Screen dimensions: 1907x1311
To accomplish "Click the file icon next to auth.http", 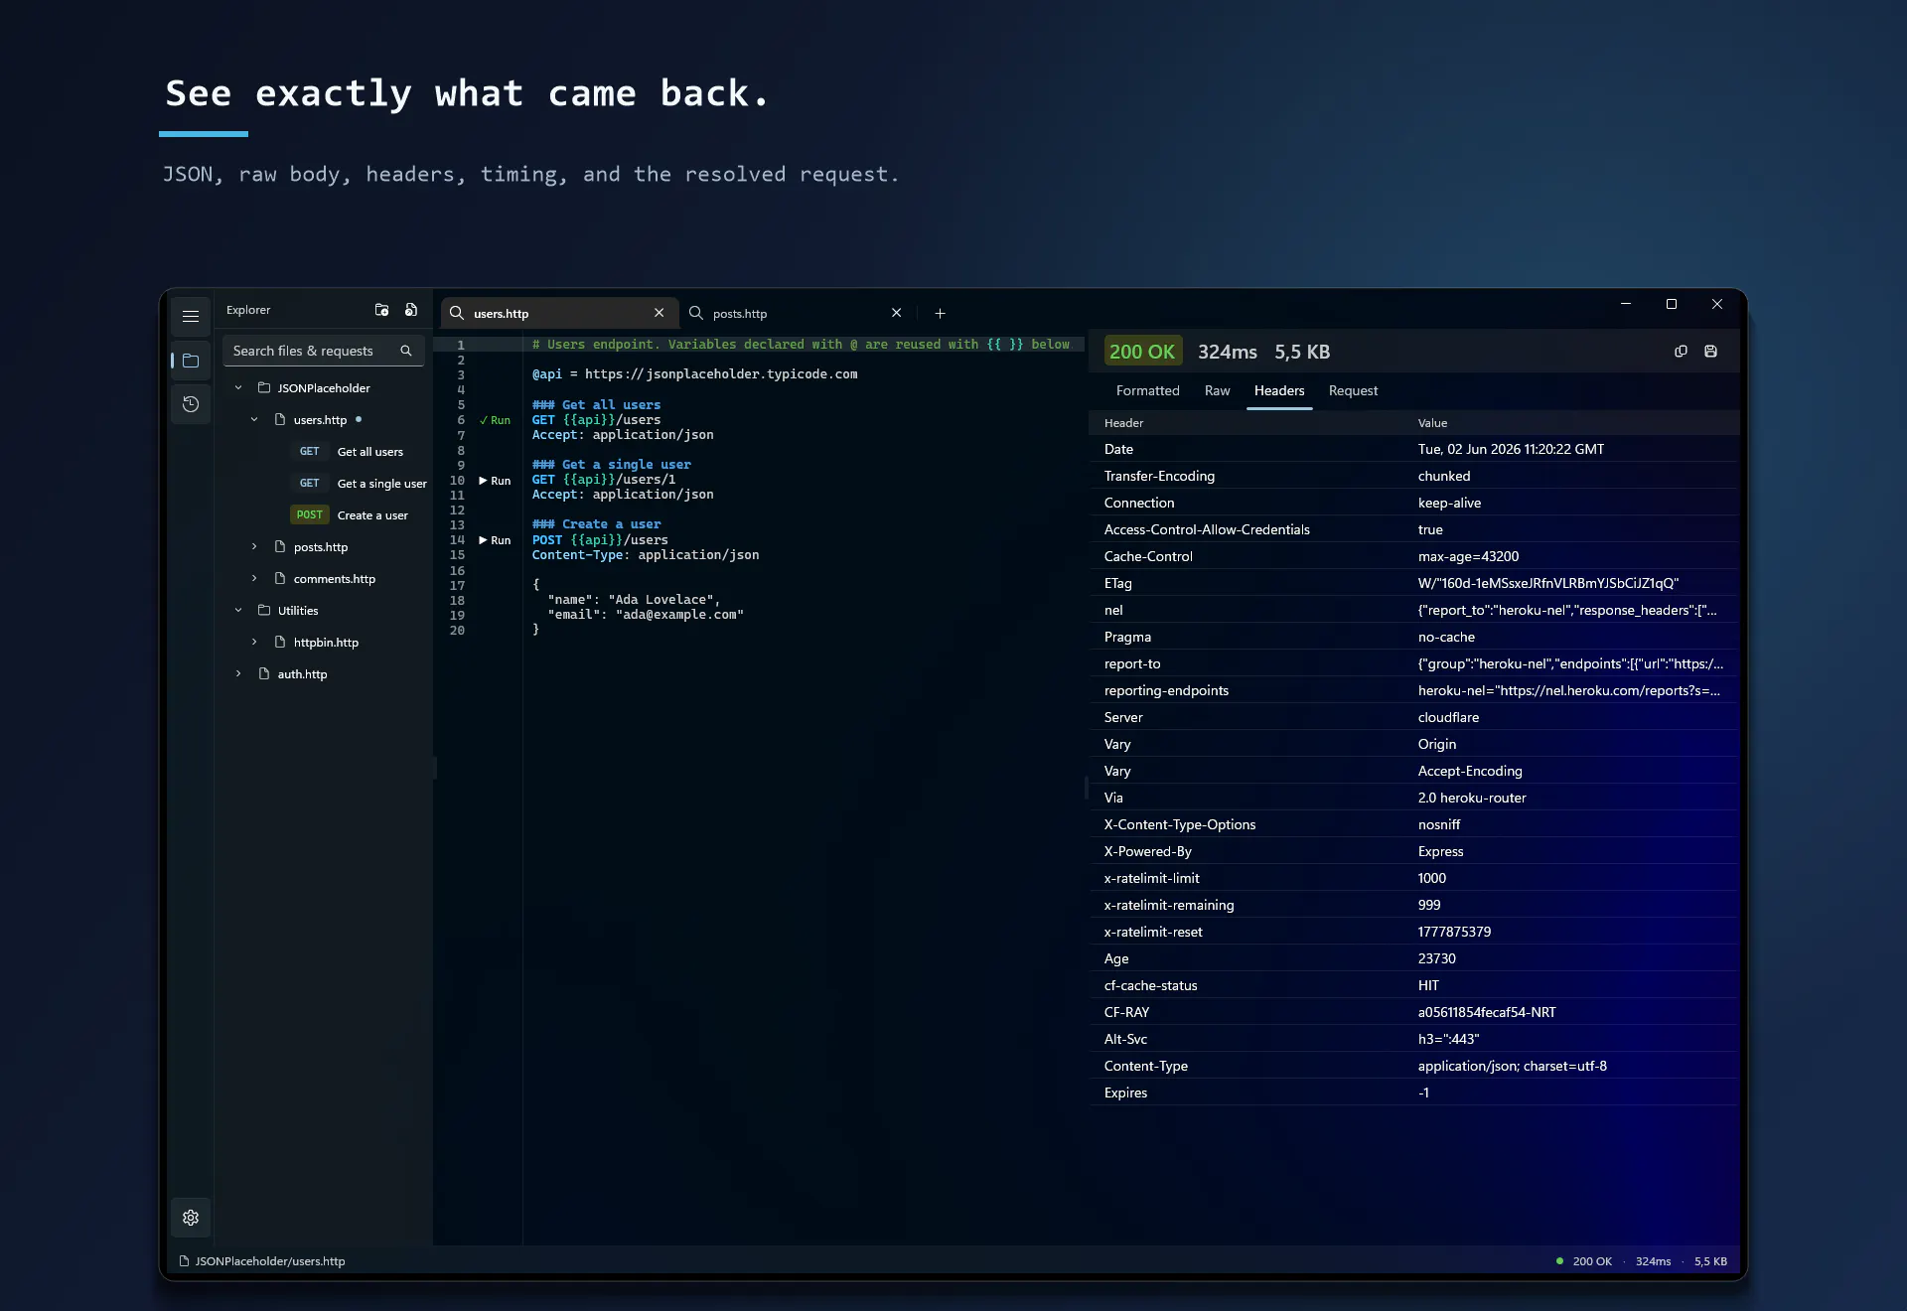I will (x=264, y=674).
